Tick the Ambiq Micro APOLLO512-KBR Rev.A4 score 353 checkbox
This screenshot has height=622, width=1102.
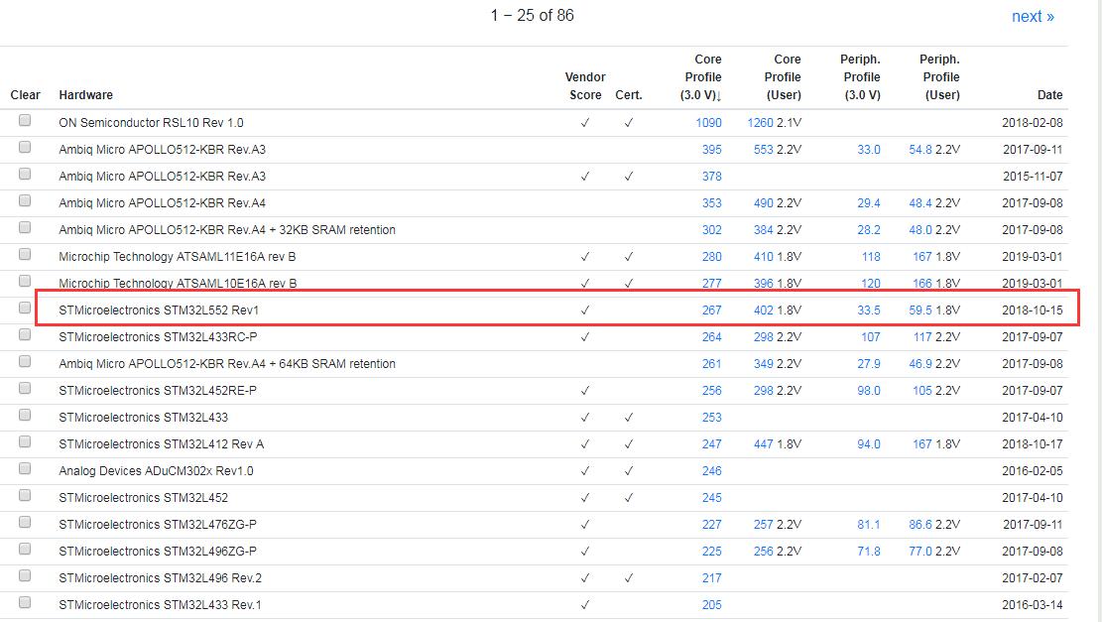pyautogui.click(x=25, y=200)
